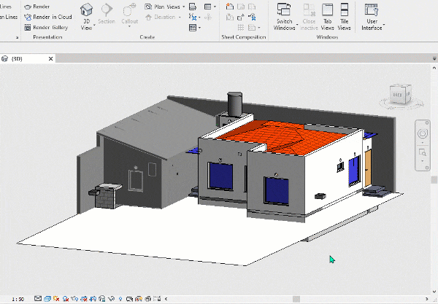The height and width of the screenshot is (304, 438).
Task: Open the Elevation dropdown
Action: [163, 17]
